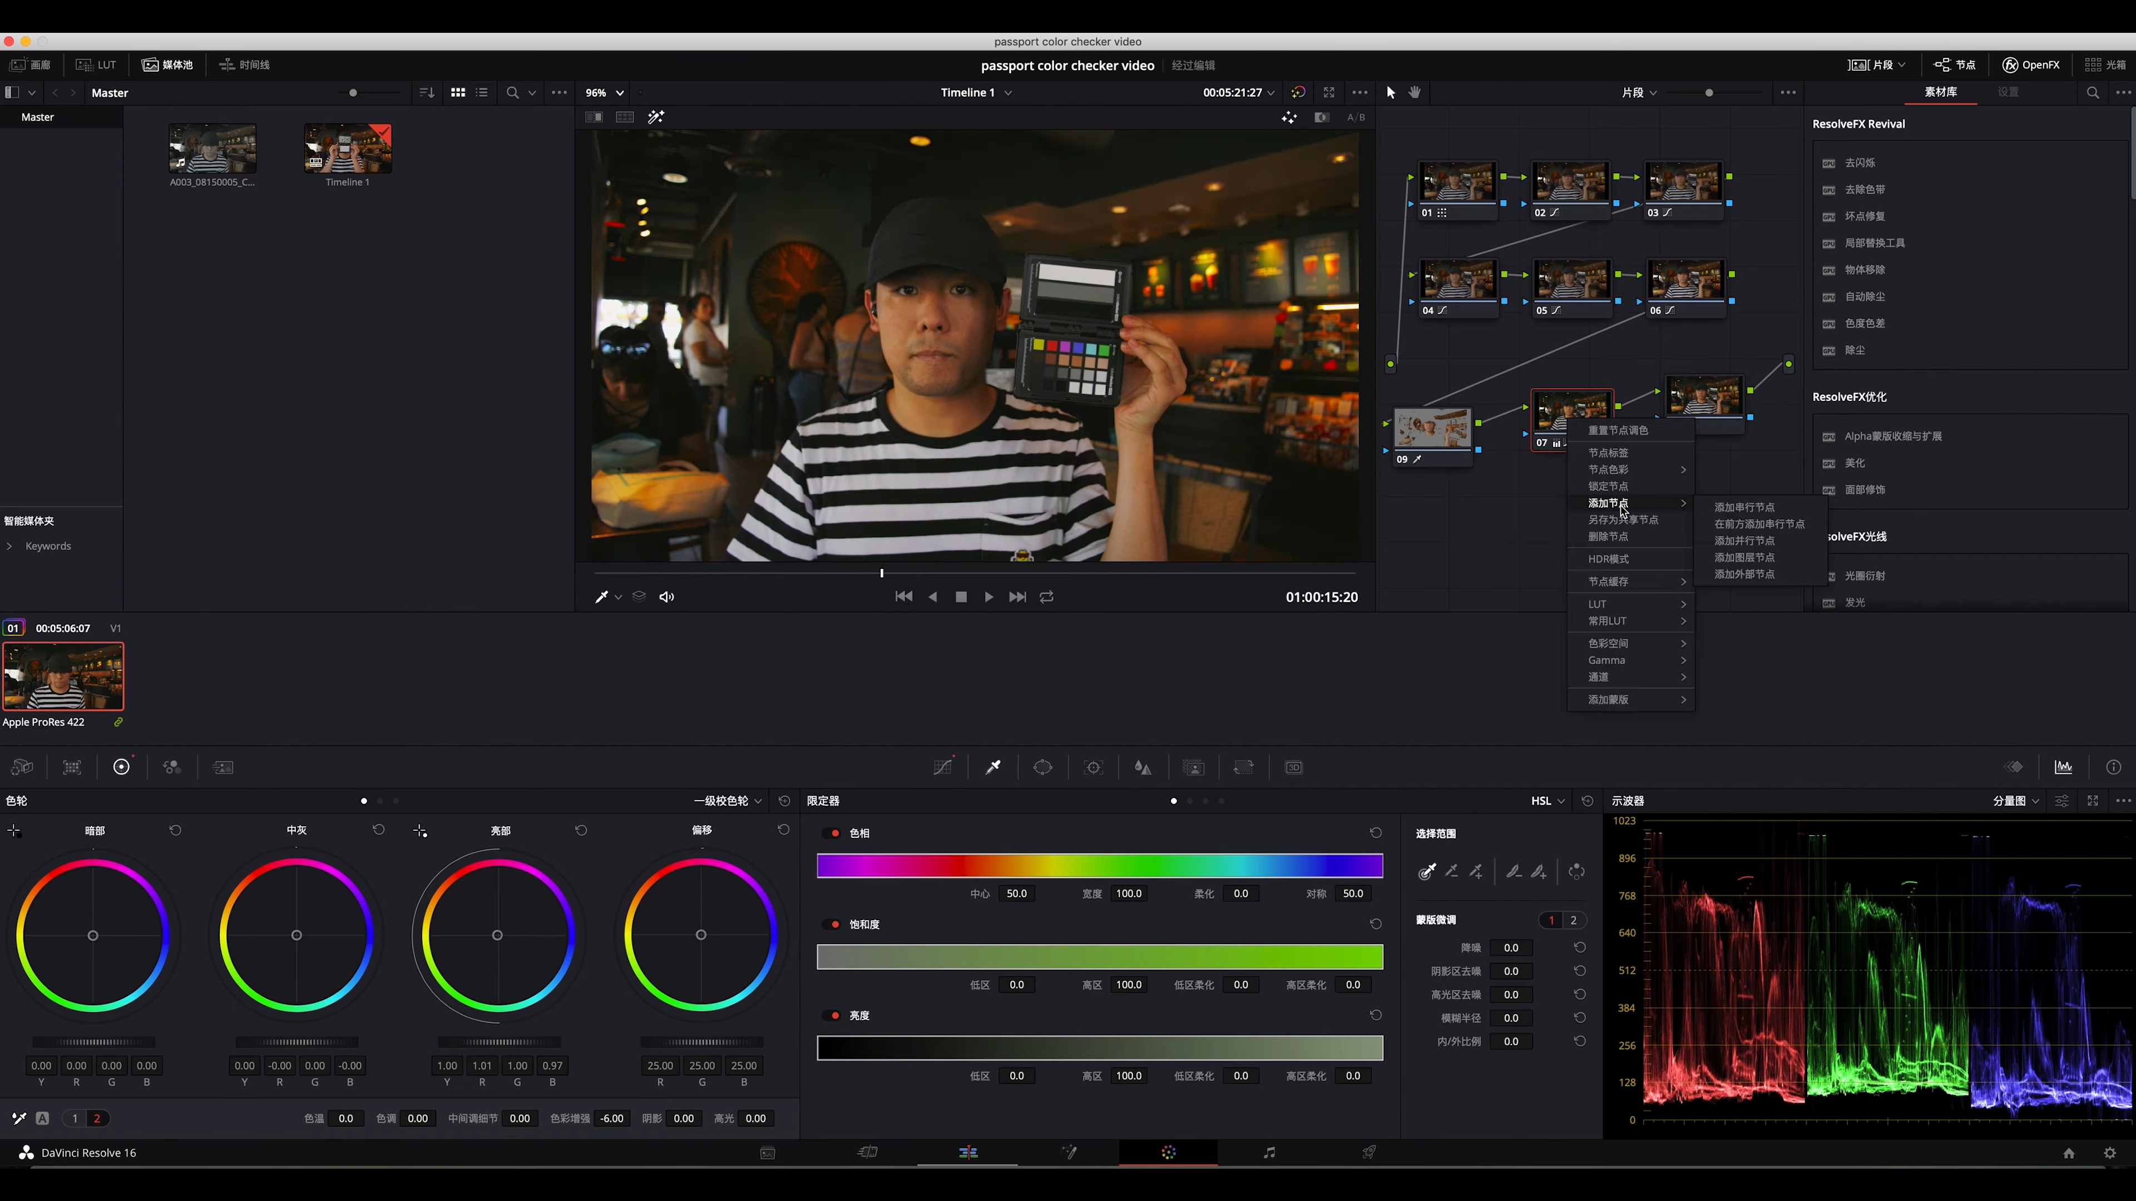Click the Curves palette icon
This screenshot has width=2136, height=1201.
point(943,767)
